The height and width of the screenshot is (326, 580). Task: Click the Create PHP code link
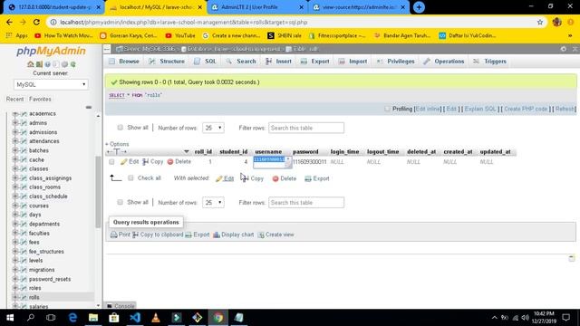pyautogui.click(x=526, y=109)
